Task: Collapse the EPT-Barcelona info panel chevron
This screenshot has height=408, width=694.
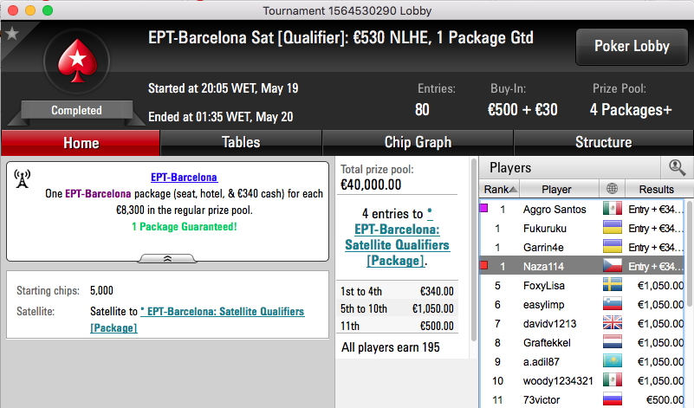Action: 167,259
